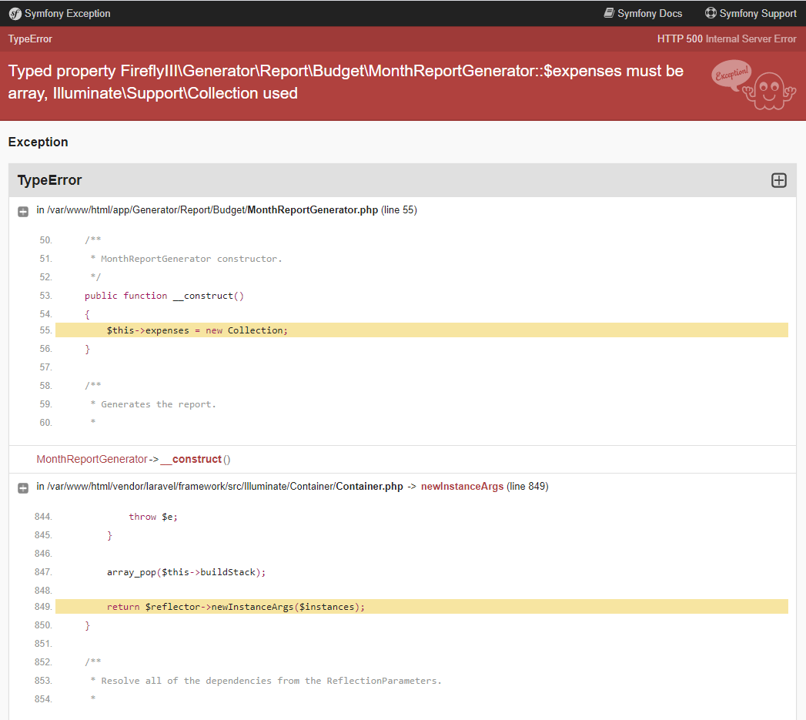Click the Exception! speech bubble graphic

pyautogui.click(x=730, y=73)
